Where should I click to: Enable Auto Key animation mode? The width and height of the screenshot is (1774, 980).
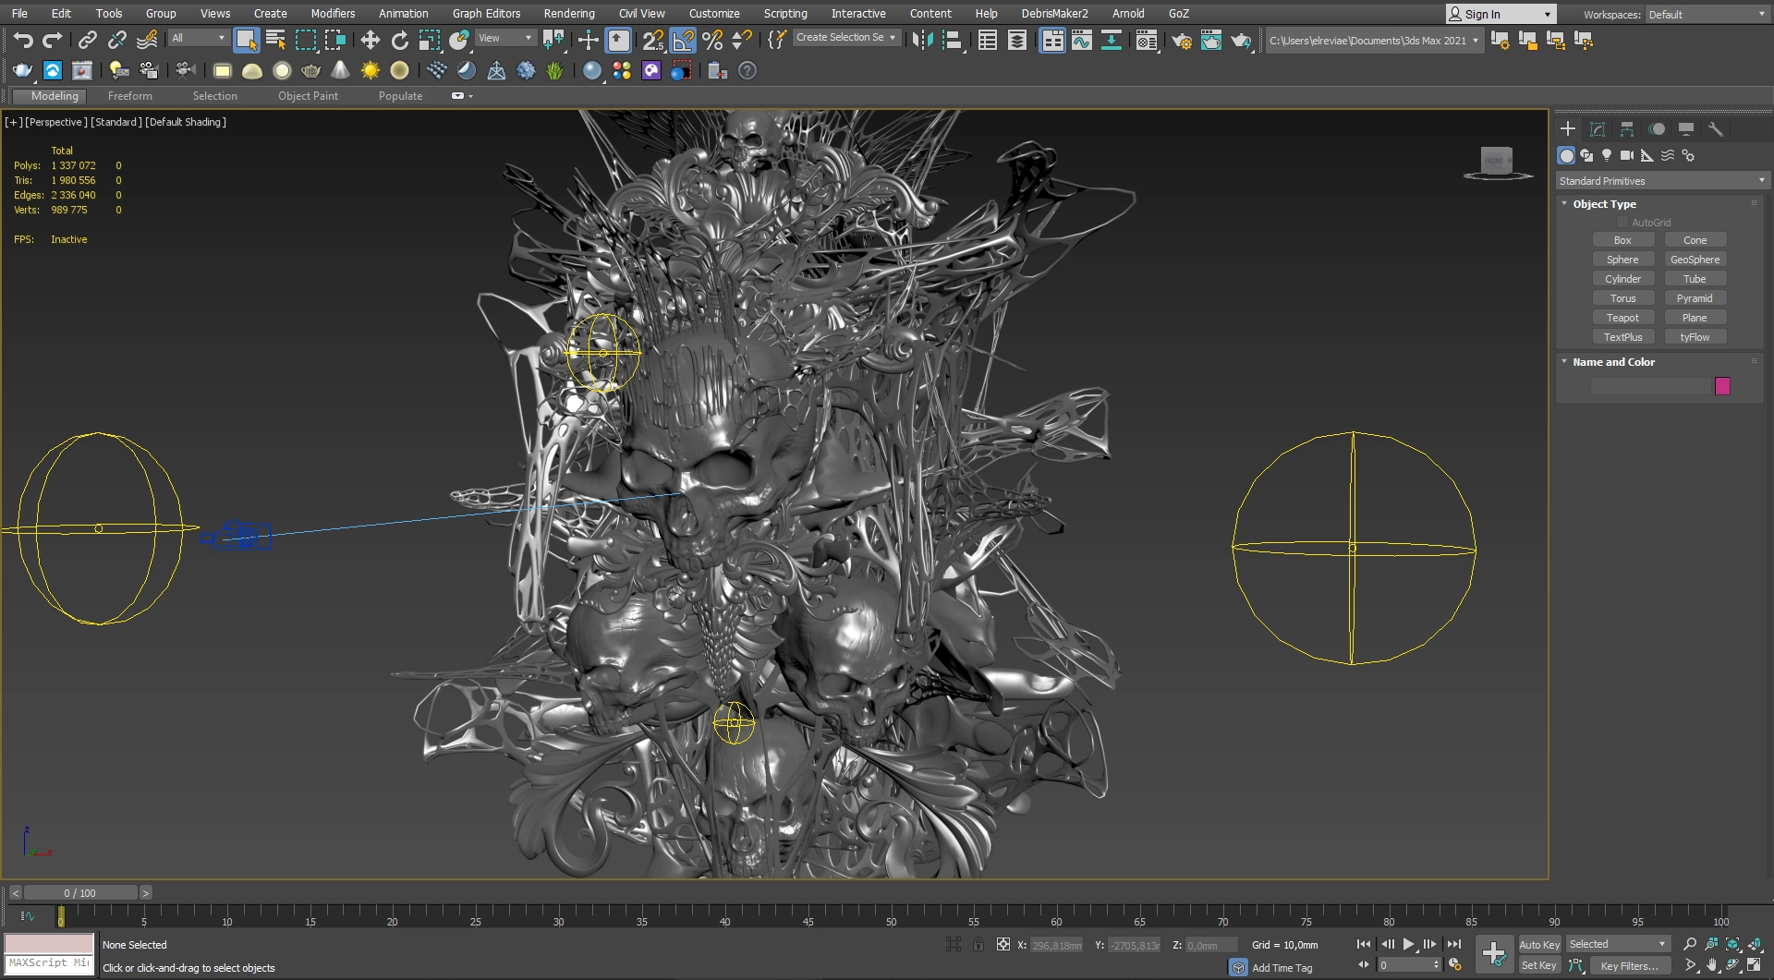click(x=1538, y=944)
